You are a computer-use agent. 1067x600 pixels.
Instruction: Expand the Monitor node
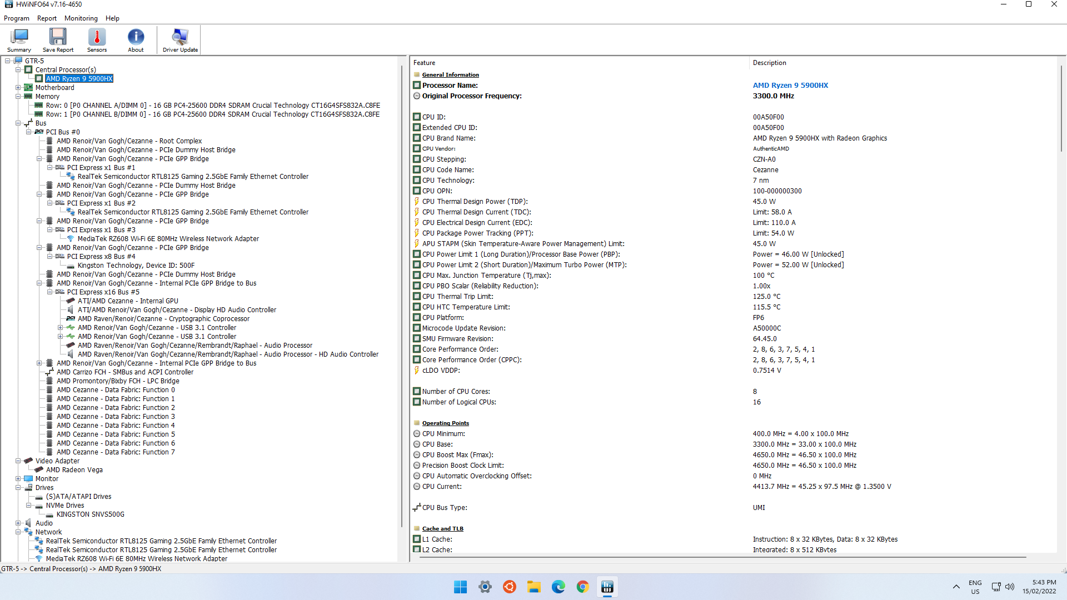(x=18, y=479)
